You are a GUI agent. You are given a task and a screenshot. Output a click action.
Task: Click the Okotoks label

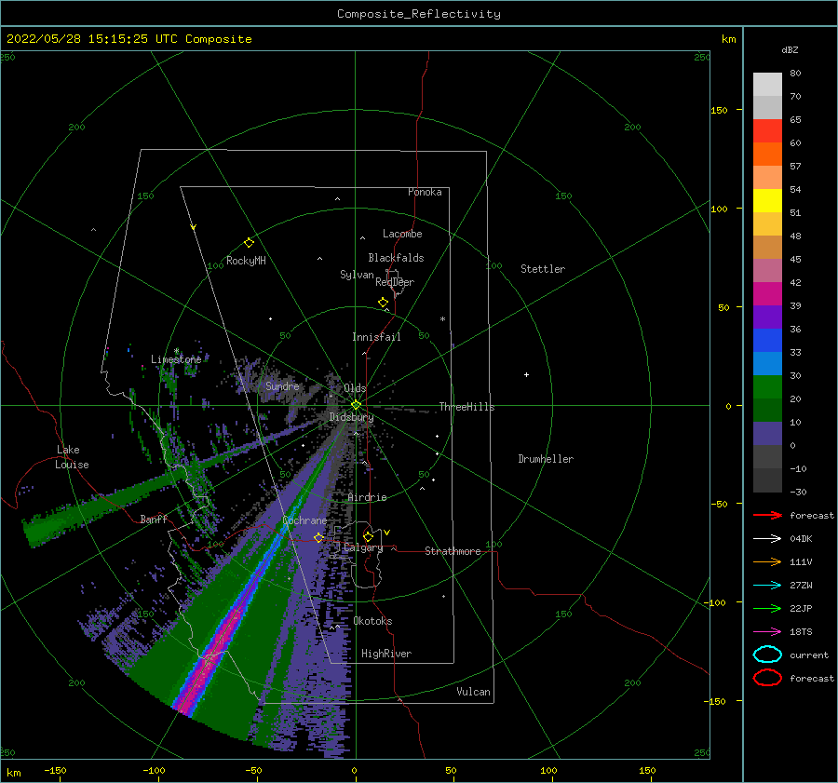tap(372, 621)
